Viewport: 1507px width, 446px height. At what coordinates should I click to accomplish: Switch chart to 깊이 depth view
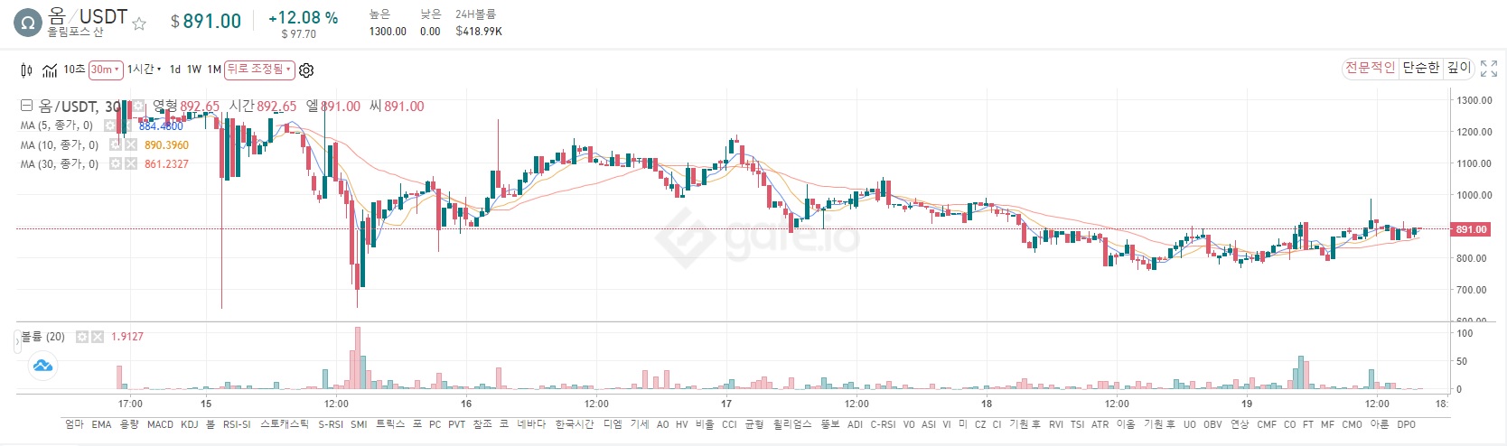[x=1459, y=68]
